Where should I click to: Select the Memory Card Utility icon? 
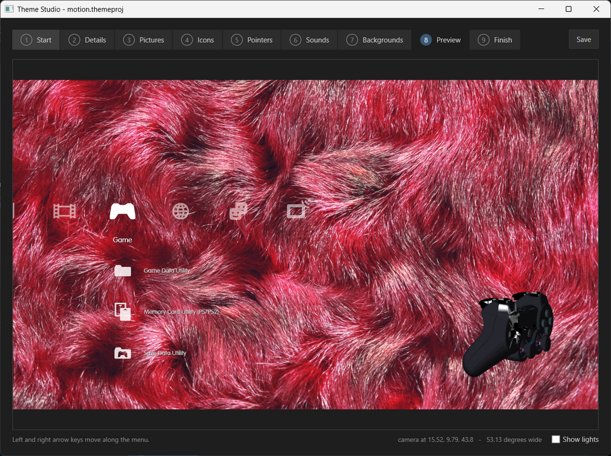122,312
